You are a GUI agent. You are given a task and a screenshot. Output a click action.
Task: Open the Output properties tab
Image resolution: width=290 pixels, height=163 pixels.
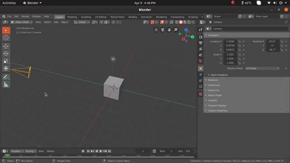pos(201,43)
